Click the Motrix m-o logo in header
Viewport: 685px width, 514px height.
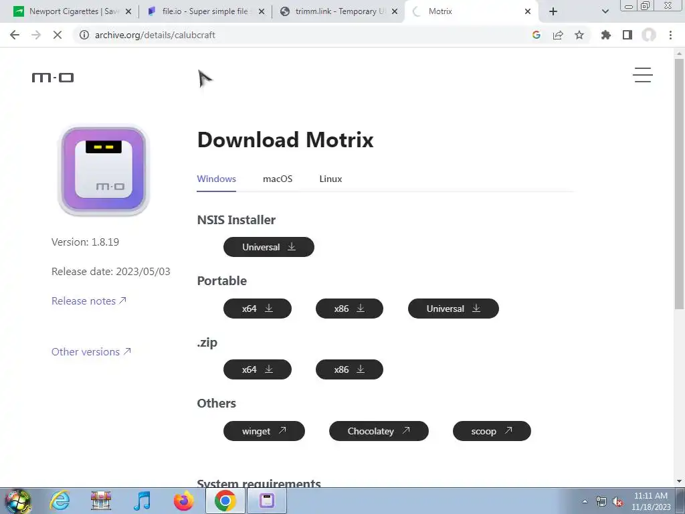coord(53,78)
